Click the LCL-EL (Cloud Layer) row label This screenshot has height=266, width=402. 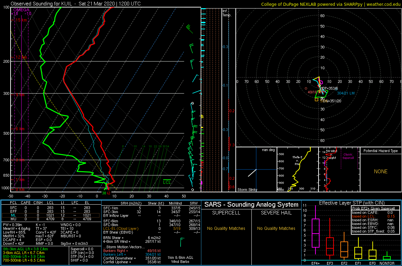121,228
